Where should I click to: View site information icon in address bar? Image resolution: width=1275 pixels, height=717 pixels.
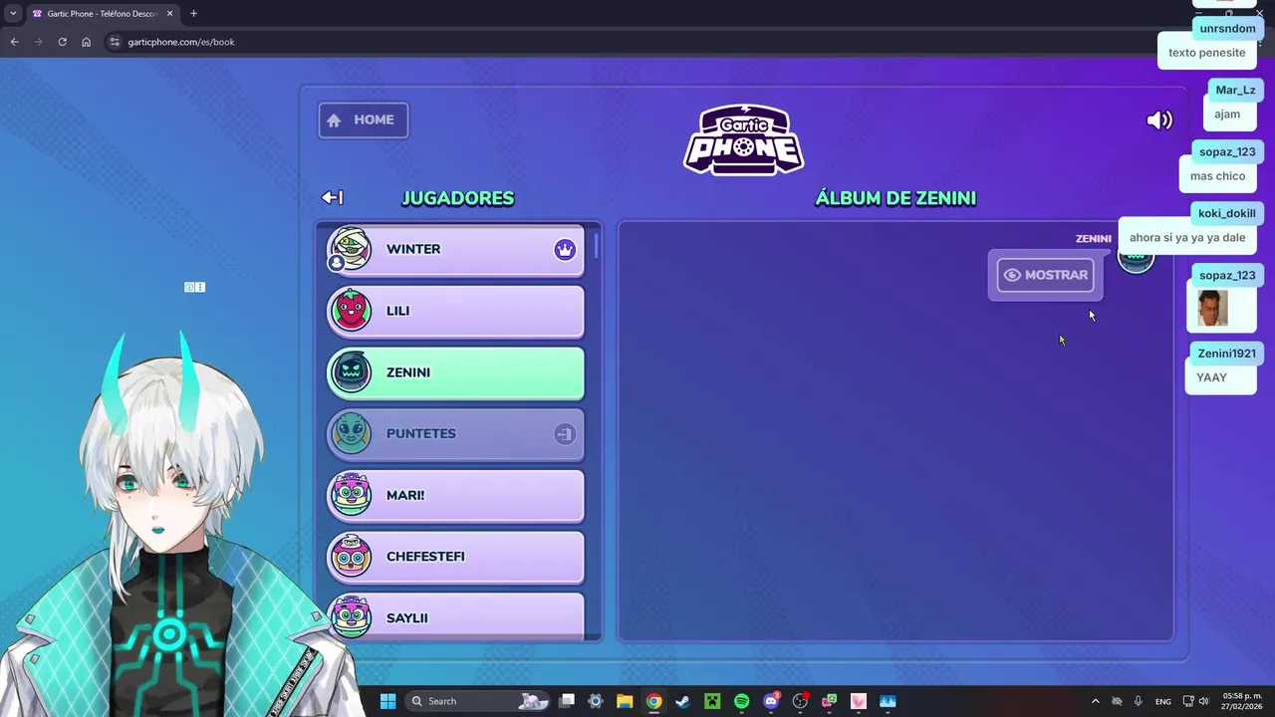pos(115,42)
